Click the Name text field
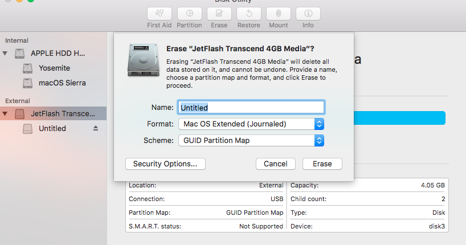Screen dimensions: 466x245 click(x=251, y=107)
